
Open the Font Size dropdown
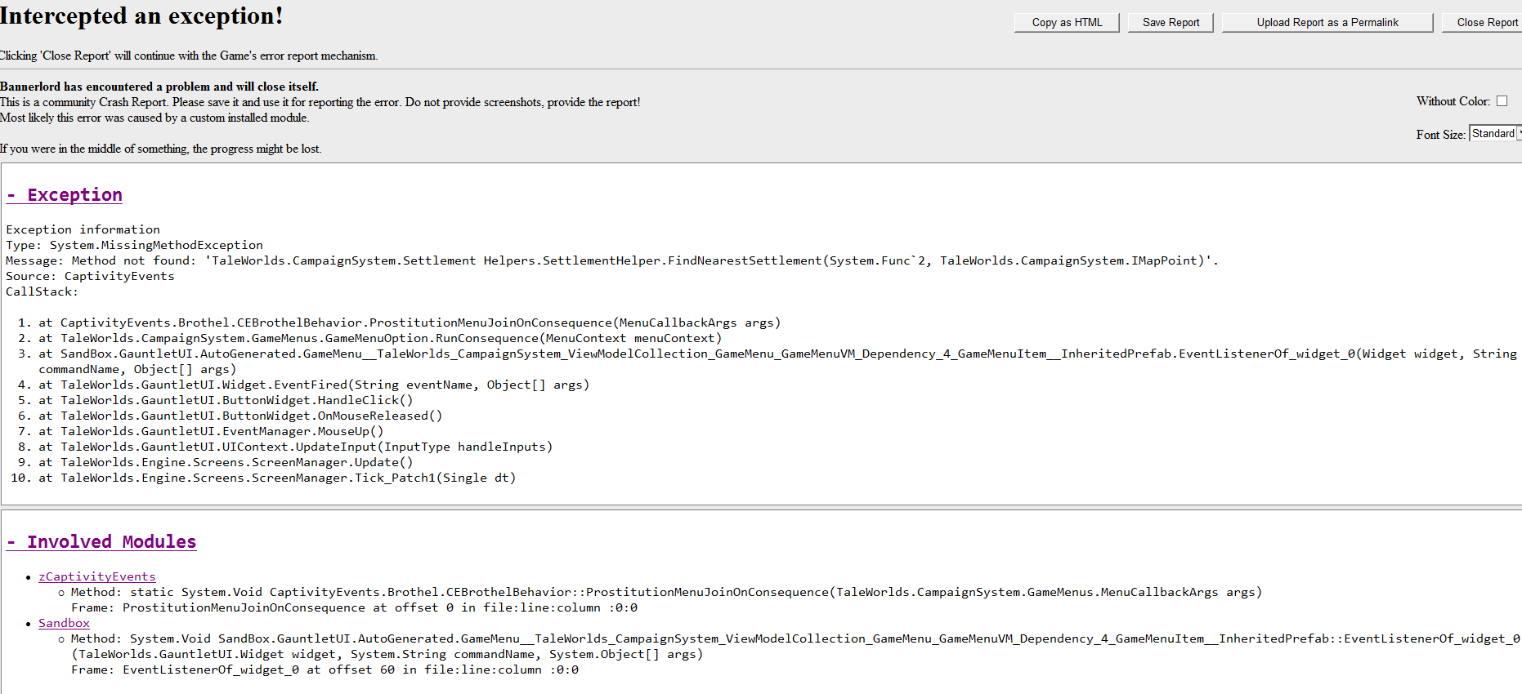[1494, 134]
